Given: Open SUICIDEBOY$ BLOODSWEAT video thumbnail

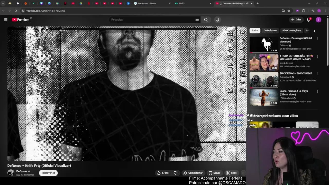Looking at the screenshot, I should (x=264, y=80).
